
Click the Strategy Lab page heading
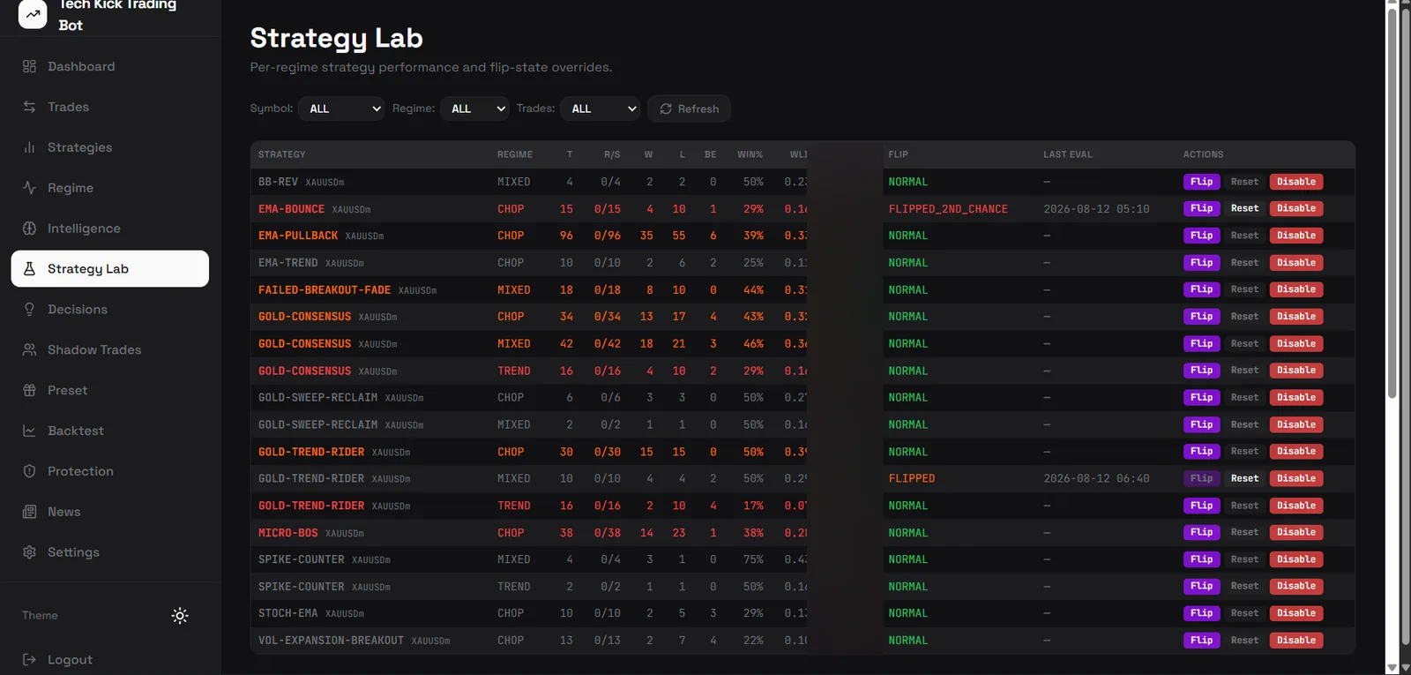coord(336,38)
